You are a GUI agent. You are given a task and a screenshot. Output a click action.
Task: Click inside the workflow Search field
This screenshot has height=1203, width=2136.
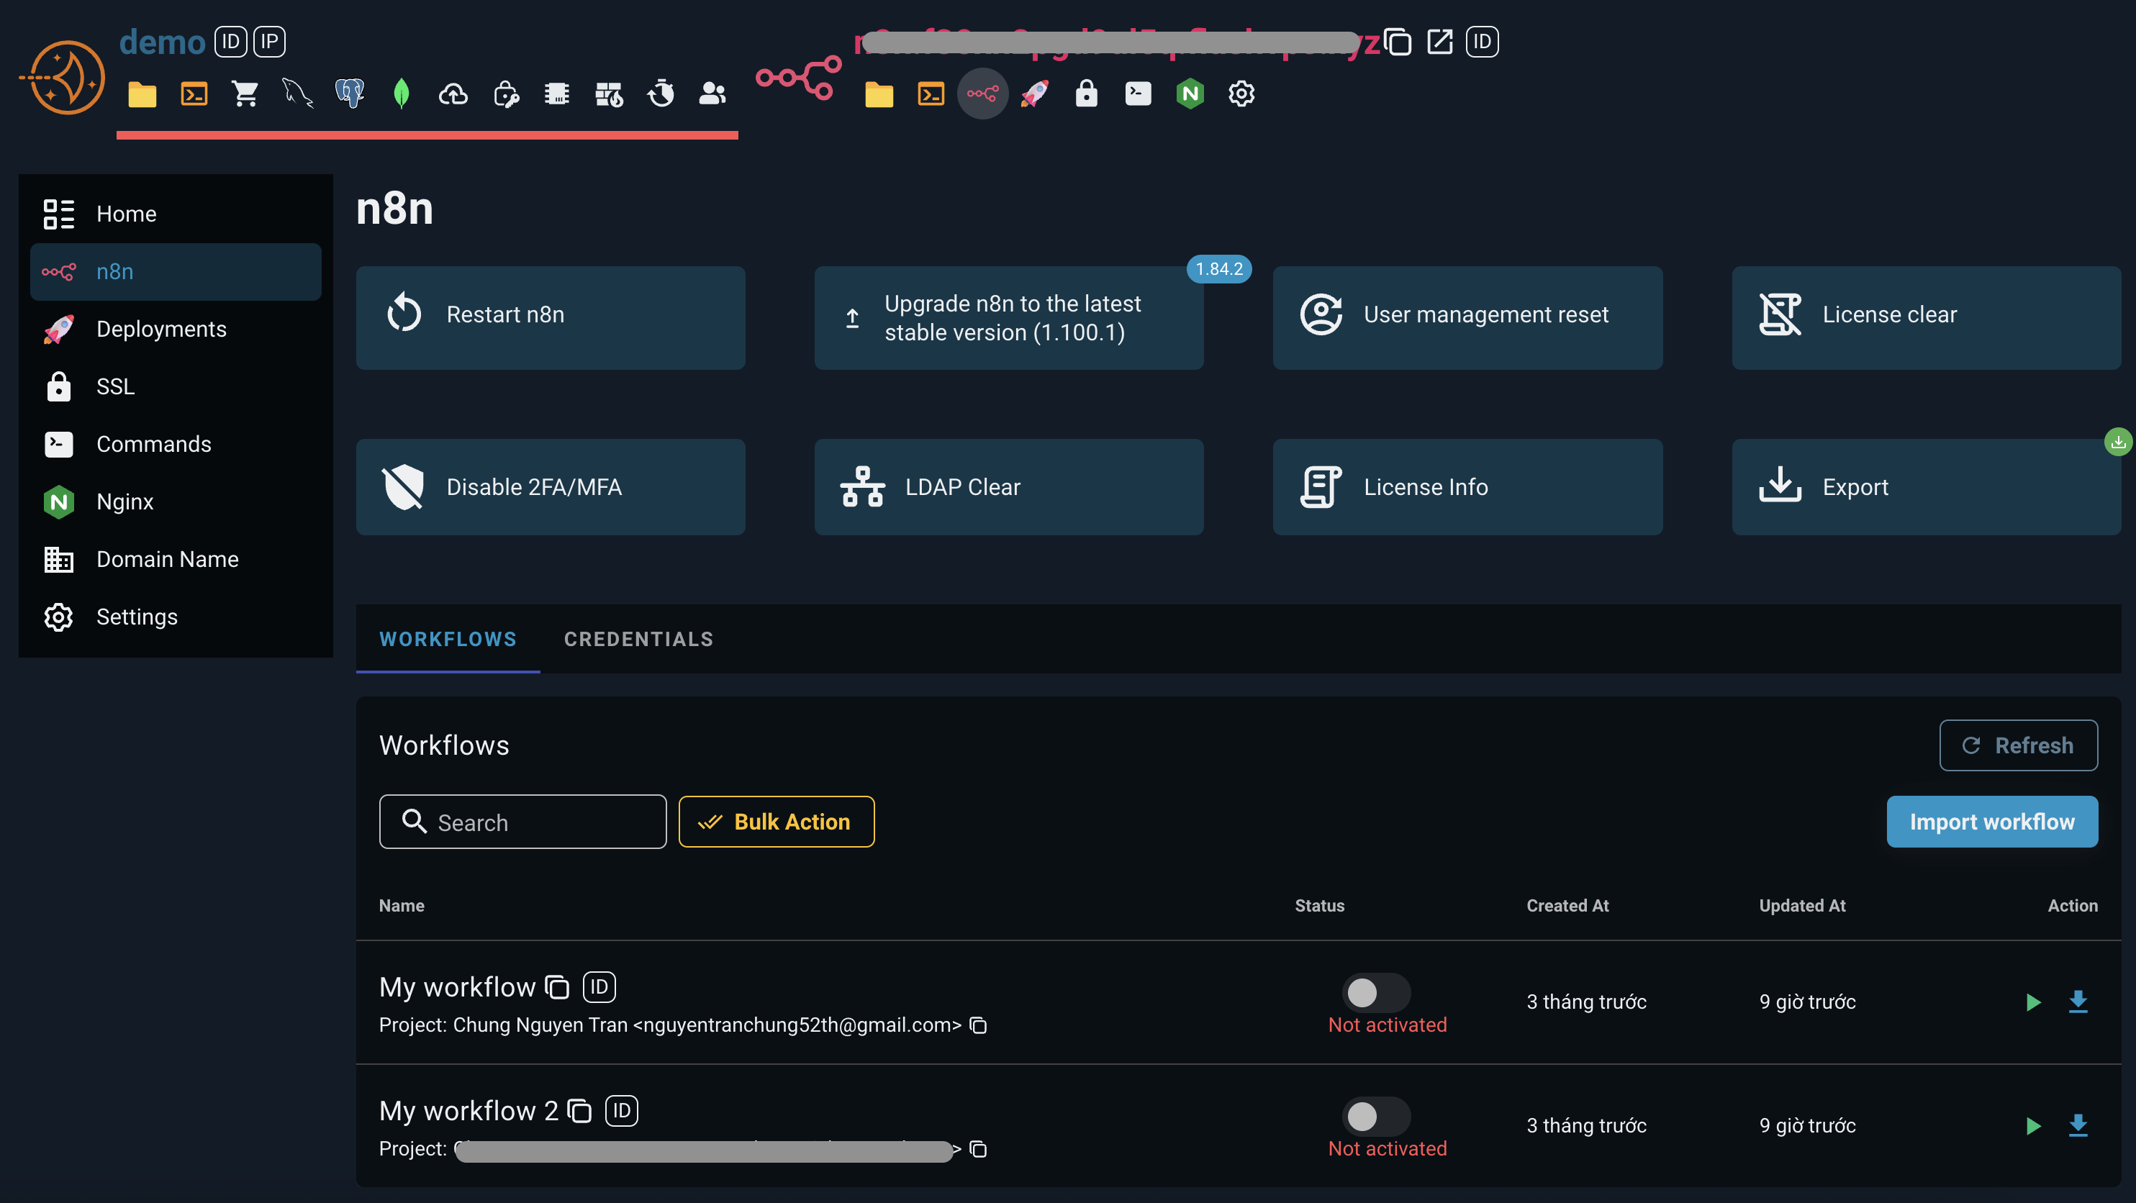click(x=522, y=822)
